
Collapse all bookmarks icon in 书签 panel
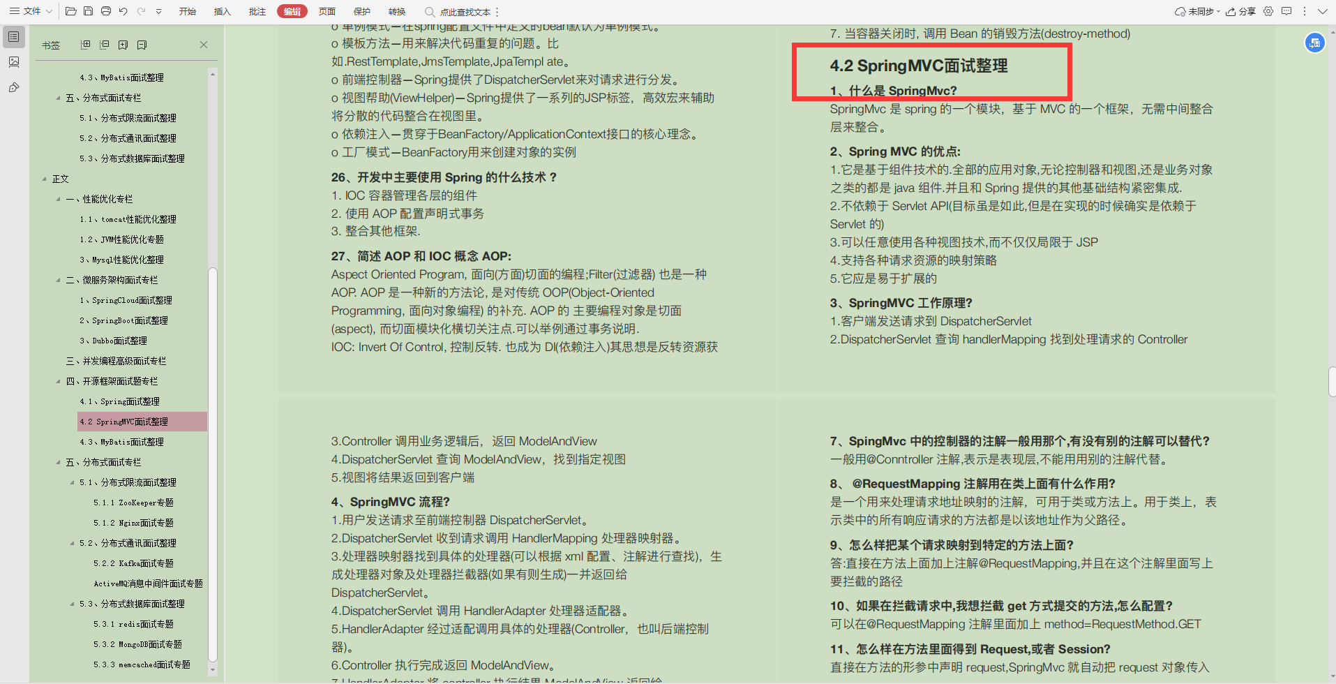104,45
